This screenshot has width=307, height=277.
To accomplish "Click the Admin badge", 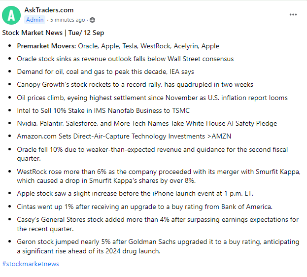I will coord(34,20).
